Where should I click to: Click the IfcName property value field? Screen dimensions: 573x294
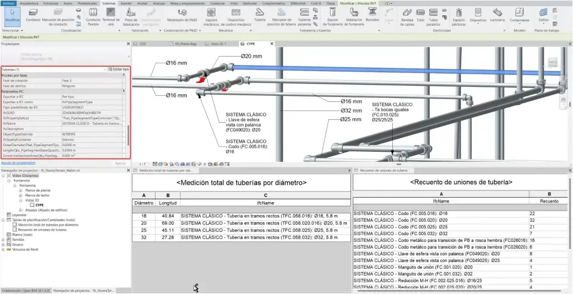tap(93, 124)
